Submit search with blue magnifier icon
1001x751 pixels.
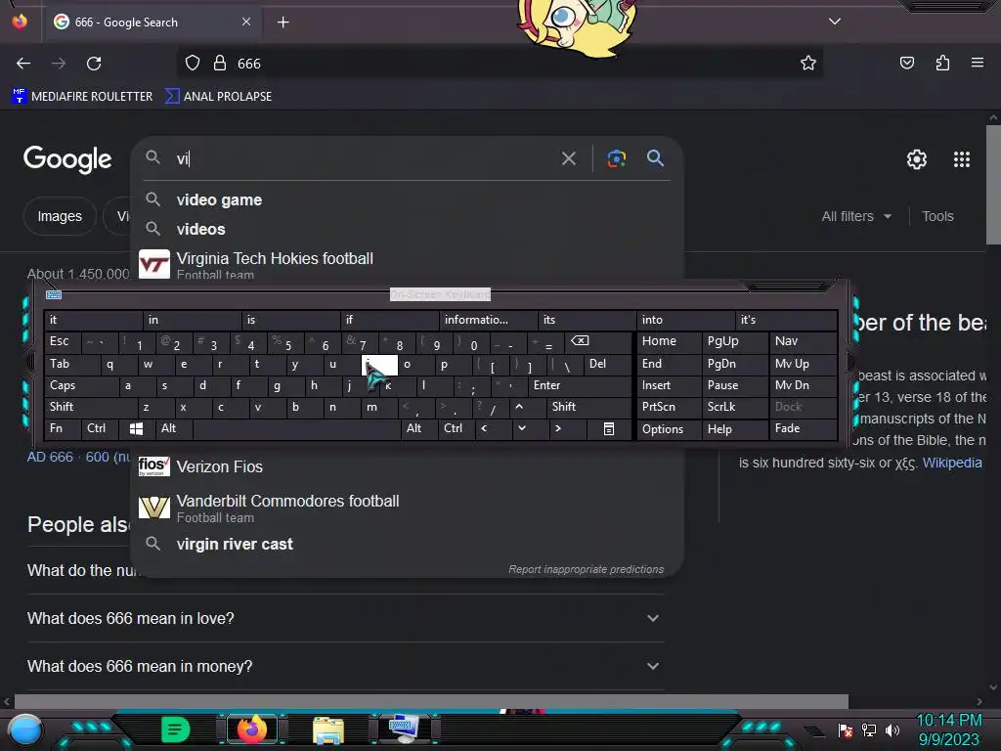(x=655, y=157)
